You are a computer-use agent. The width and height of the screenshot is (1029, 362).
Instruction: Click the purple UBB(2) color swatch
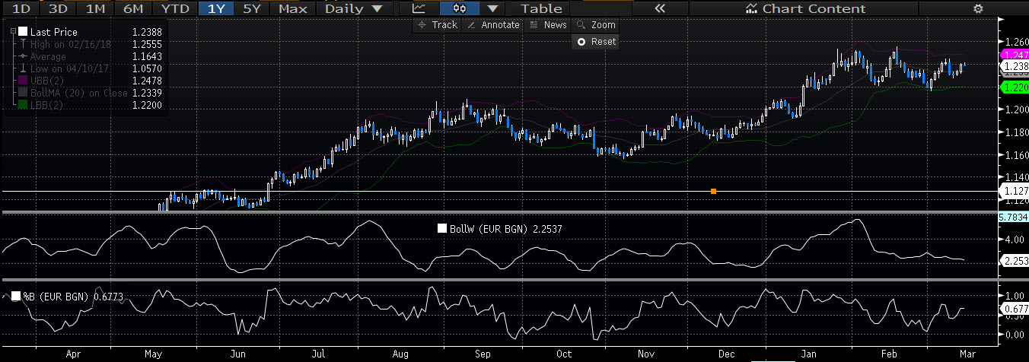pyautogui.click(x=23, y=81)
